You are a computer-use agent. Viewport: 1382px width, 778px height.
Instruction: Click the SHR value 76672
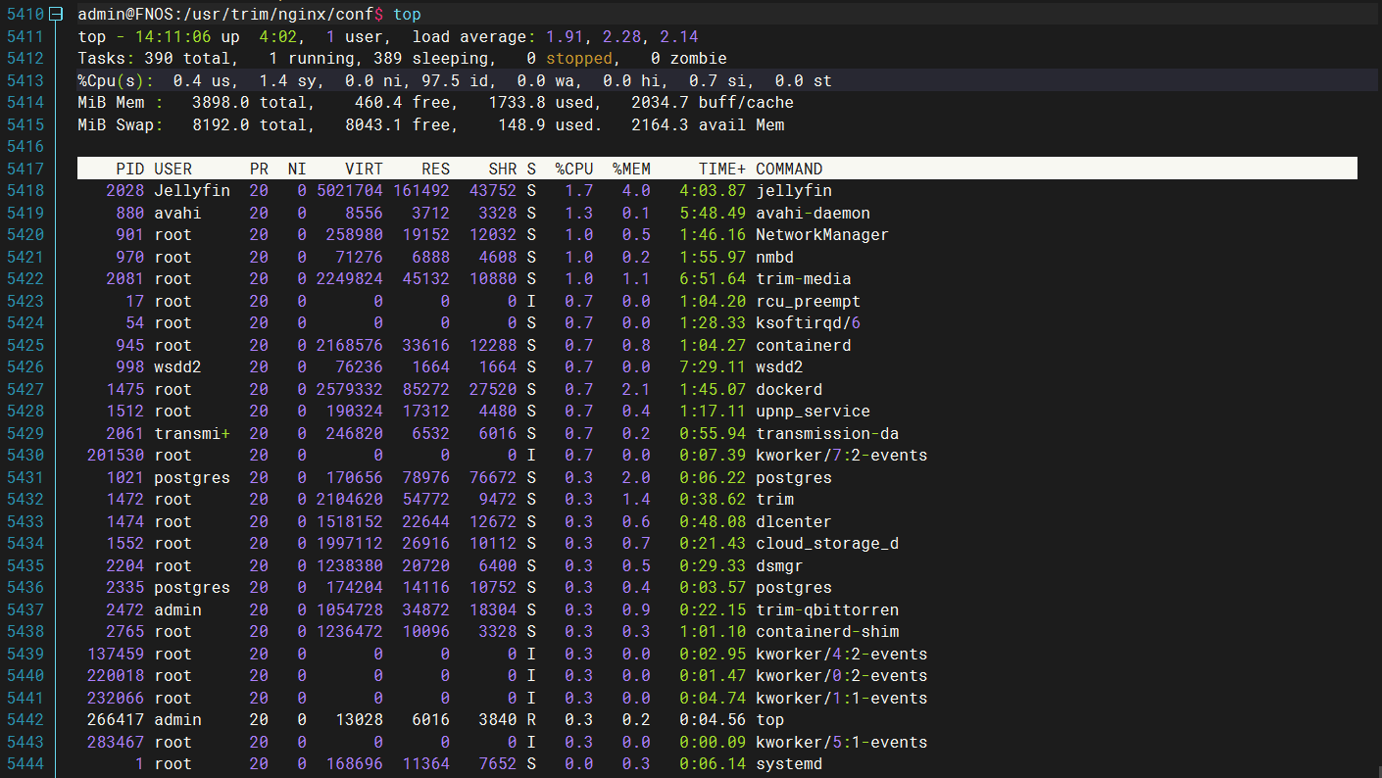tap(493, 477)
